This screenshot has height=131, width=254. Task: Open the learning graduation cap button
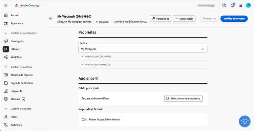pos(245,121)
